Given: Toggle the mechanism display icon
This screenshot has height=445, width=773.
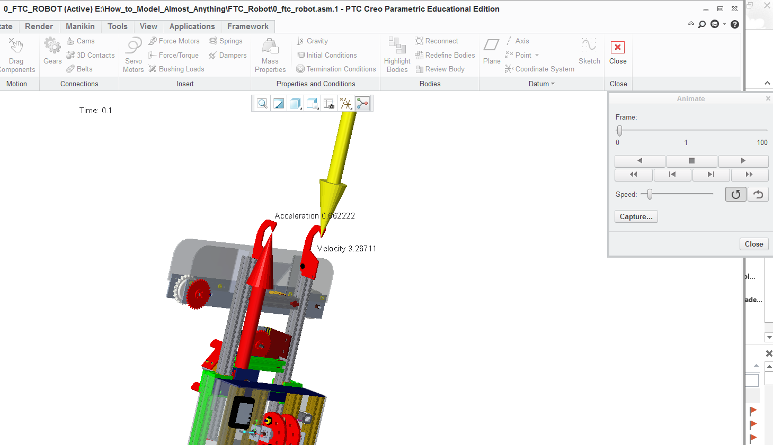Looking at the screenshot, I should coord(363,103).
